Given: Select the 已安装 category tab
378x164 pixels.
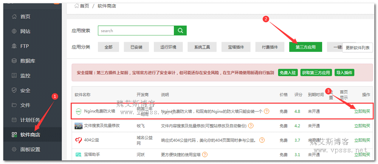Looking at the screenshot, I should pyautogui.click(x=136, y=47).
